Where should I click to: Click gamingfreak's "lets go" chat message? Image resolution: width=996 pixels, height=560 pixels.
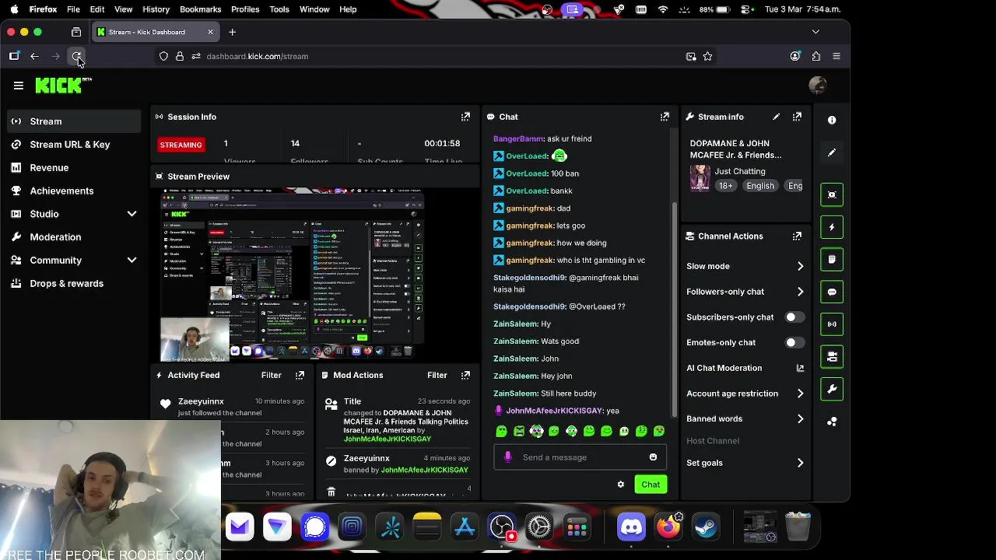[x=570, y=226]
